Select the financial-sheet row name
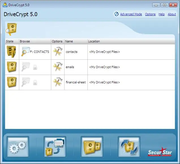 click(x=76, y=82)
